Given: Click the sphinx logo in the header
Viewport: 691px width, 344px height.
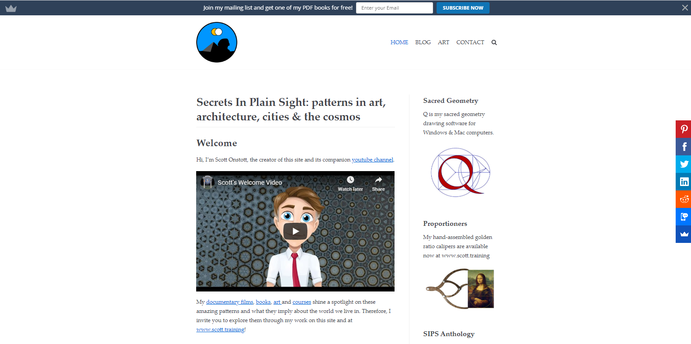Looking at the screenshot, I should [217, 42].
